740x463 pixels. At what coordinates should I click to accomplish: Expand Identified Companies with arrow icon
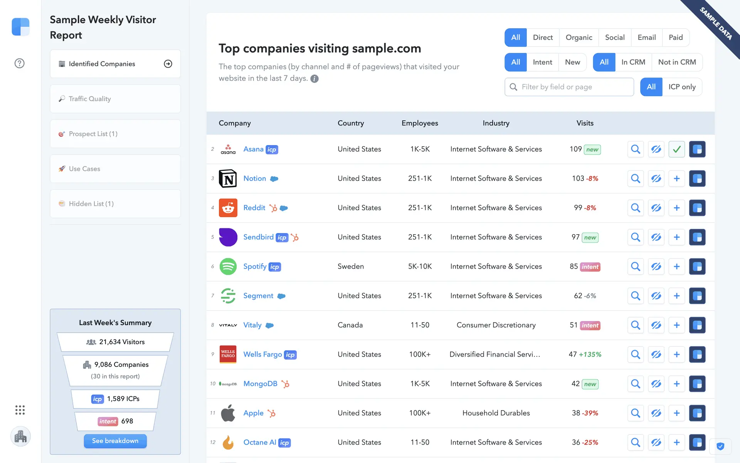click(168, 64)
